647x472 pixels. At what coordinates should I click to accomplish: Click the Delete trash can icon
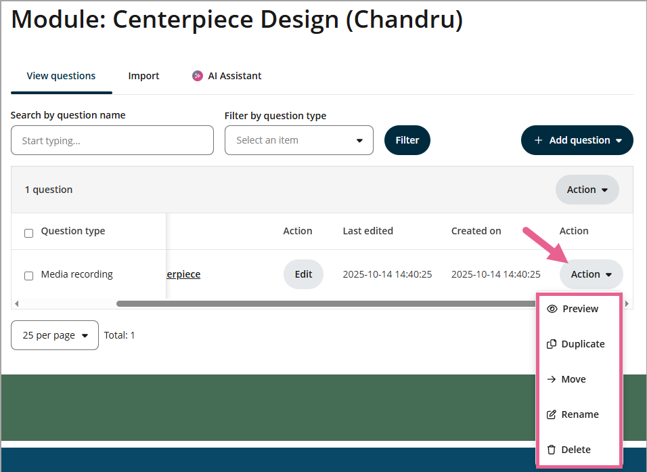coord(552,450)
